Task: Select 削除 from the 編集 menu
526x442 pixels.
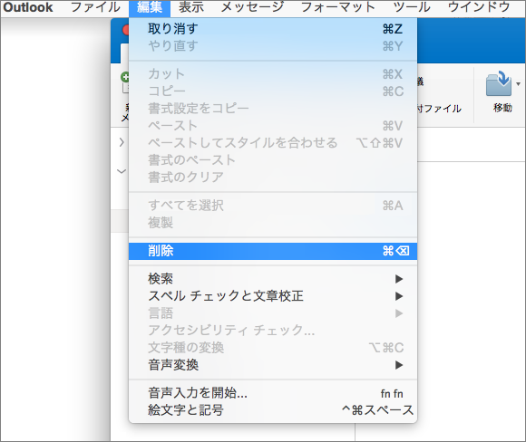Action: click(273, 251)
